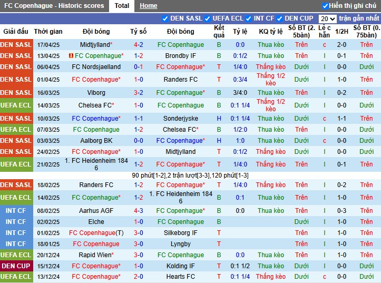Switch to the Total tab
The image size is (381, 283).
click(122, 6)
